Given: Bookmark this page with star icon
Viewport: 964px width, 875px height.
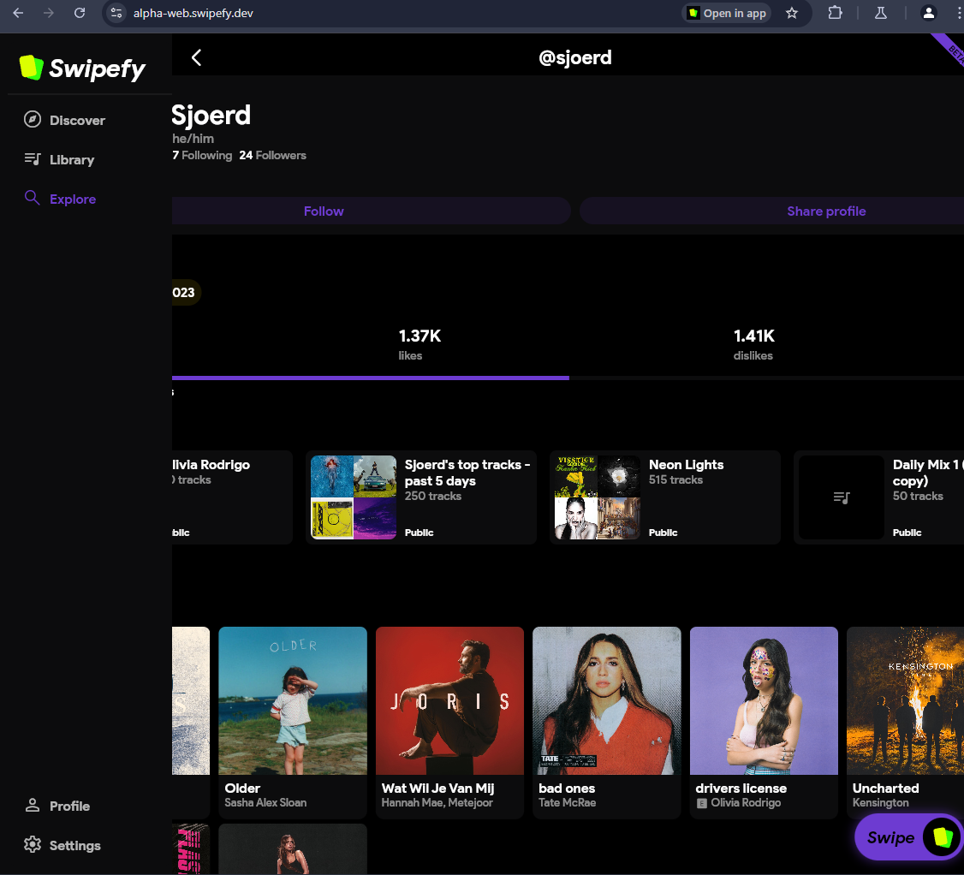Looking at the screenshot, I should pos(792,13).
